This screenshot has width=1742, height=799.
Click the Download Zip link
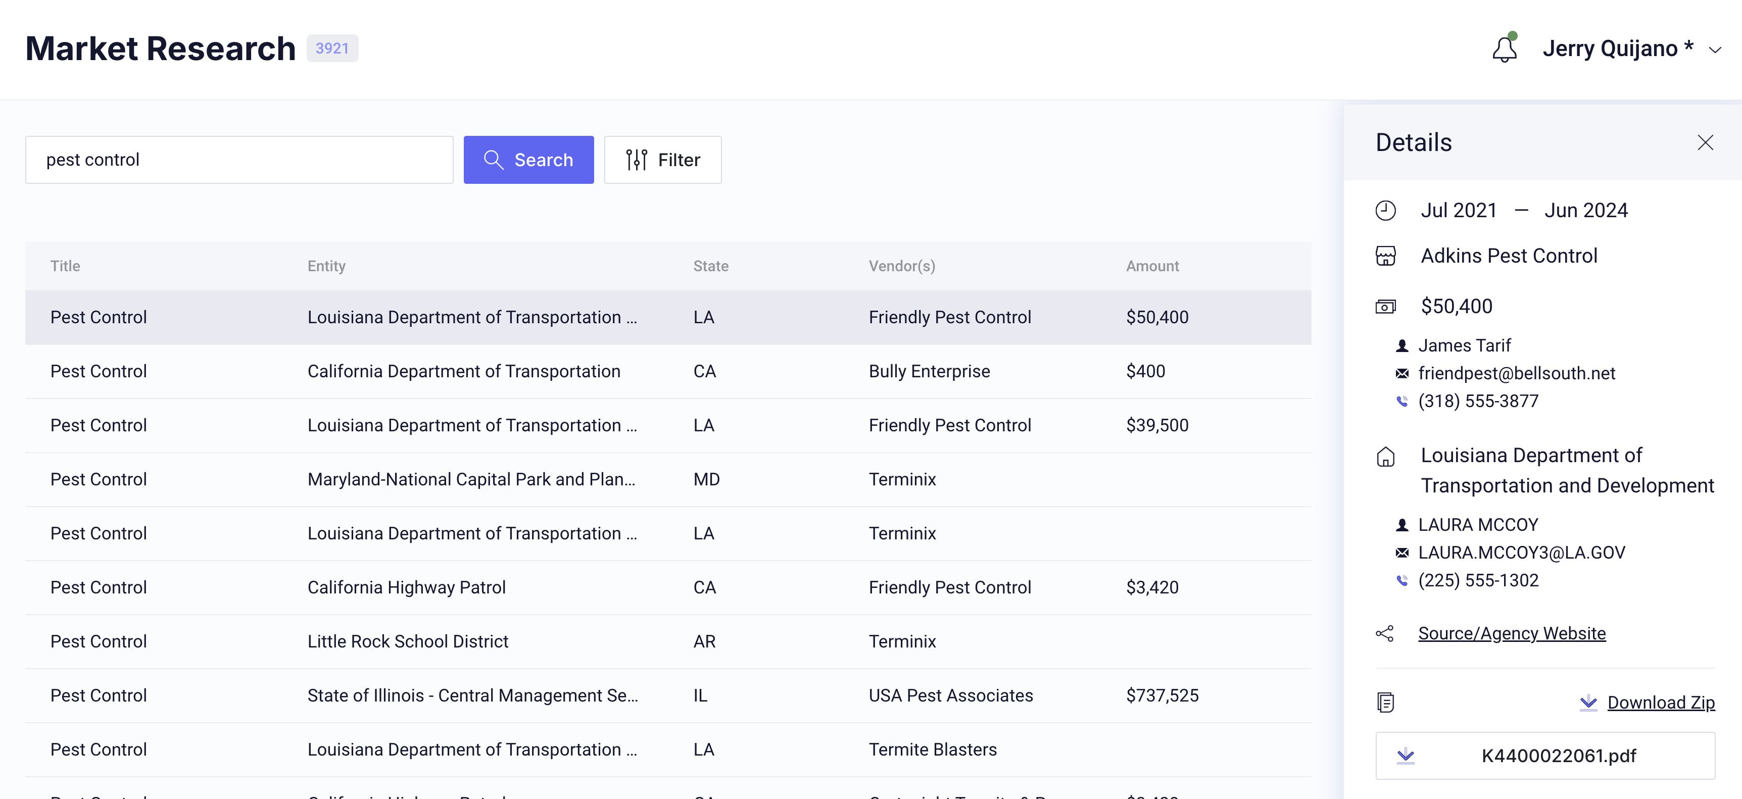point(1660,703)
